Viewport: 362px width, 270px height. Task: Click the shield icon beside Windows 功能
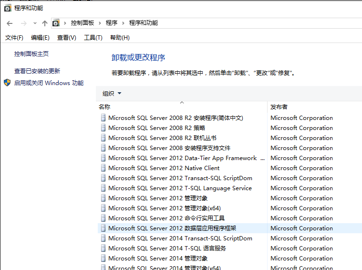(7, 83)
